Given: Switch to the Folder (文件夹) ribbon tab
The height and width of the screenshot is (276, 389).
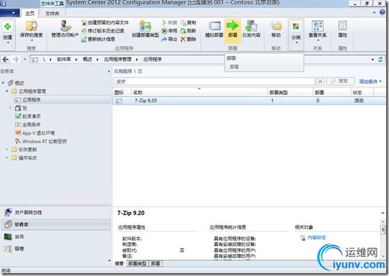Looking at the screenshot, I should (x=52, y=13).
